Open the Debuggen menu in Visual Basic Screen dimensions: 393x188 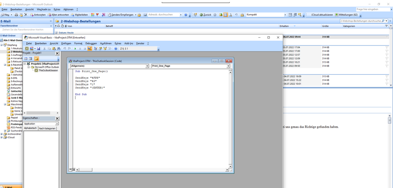[x=91, y=43]
